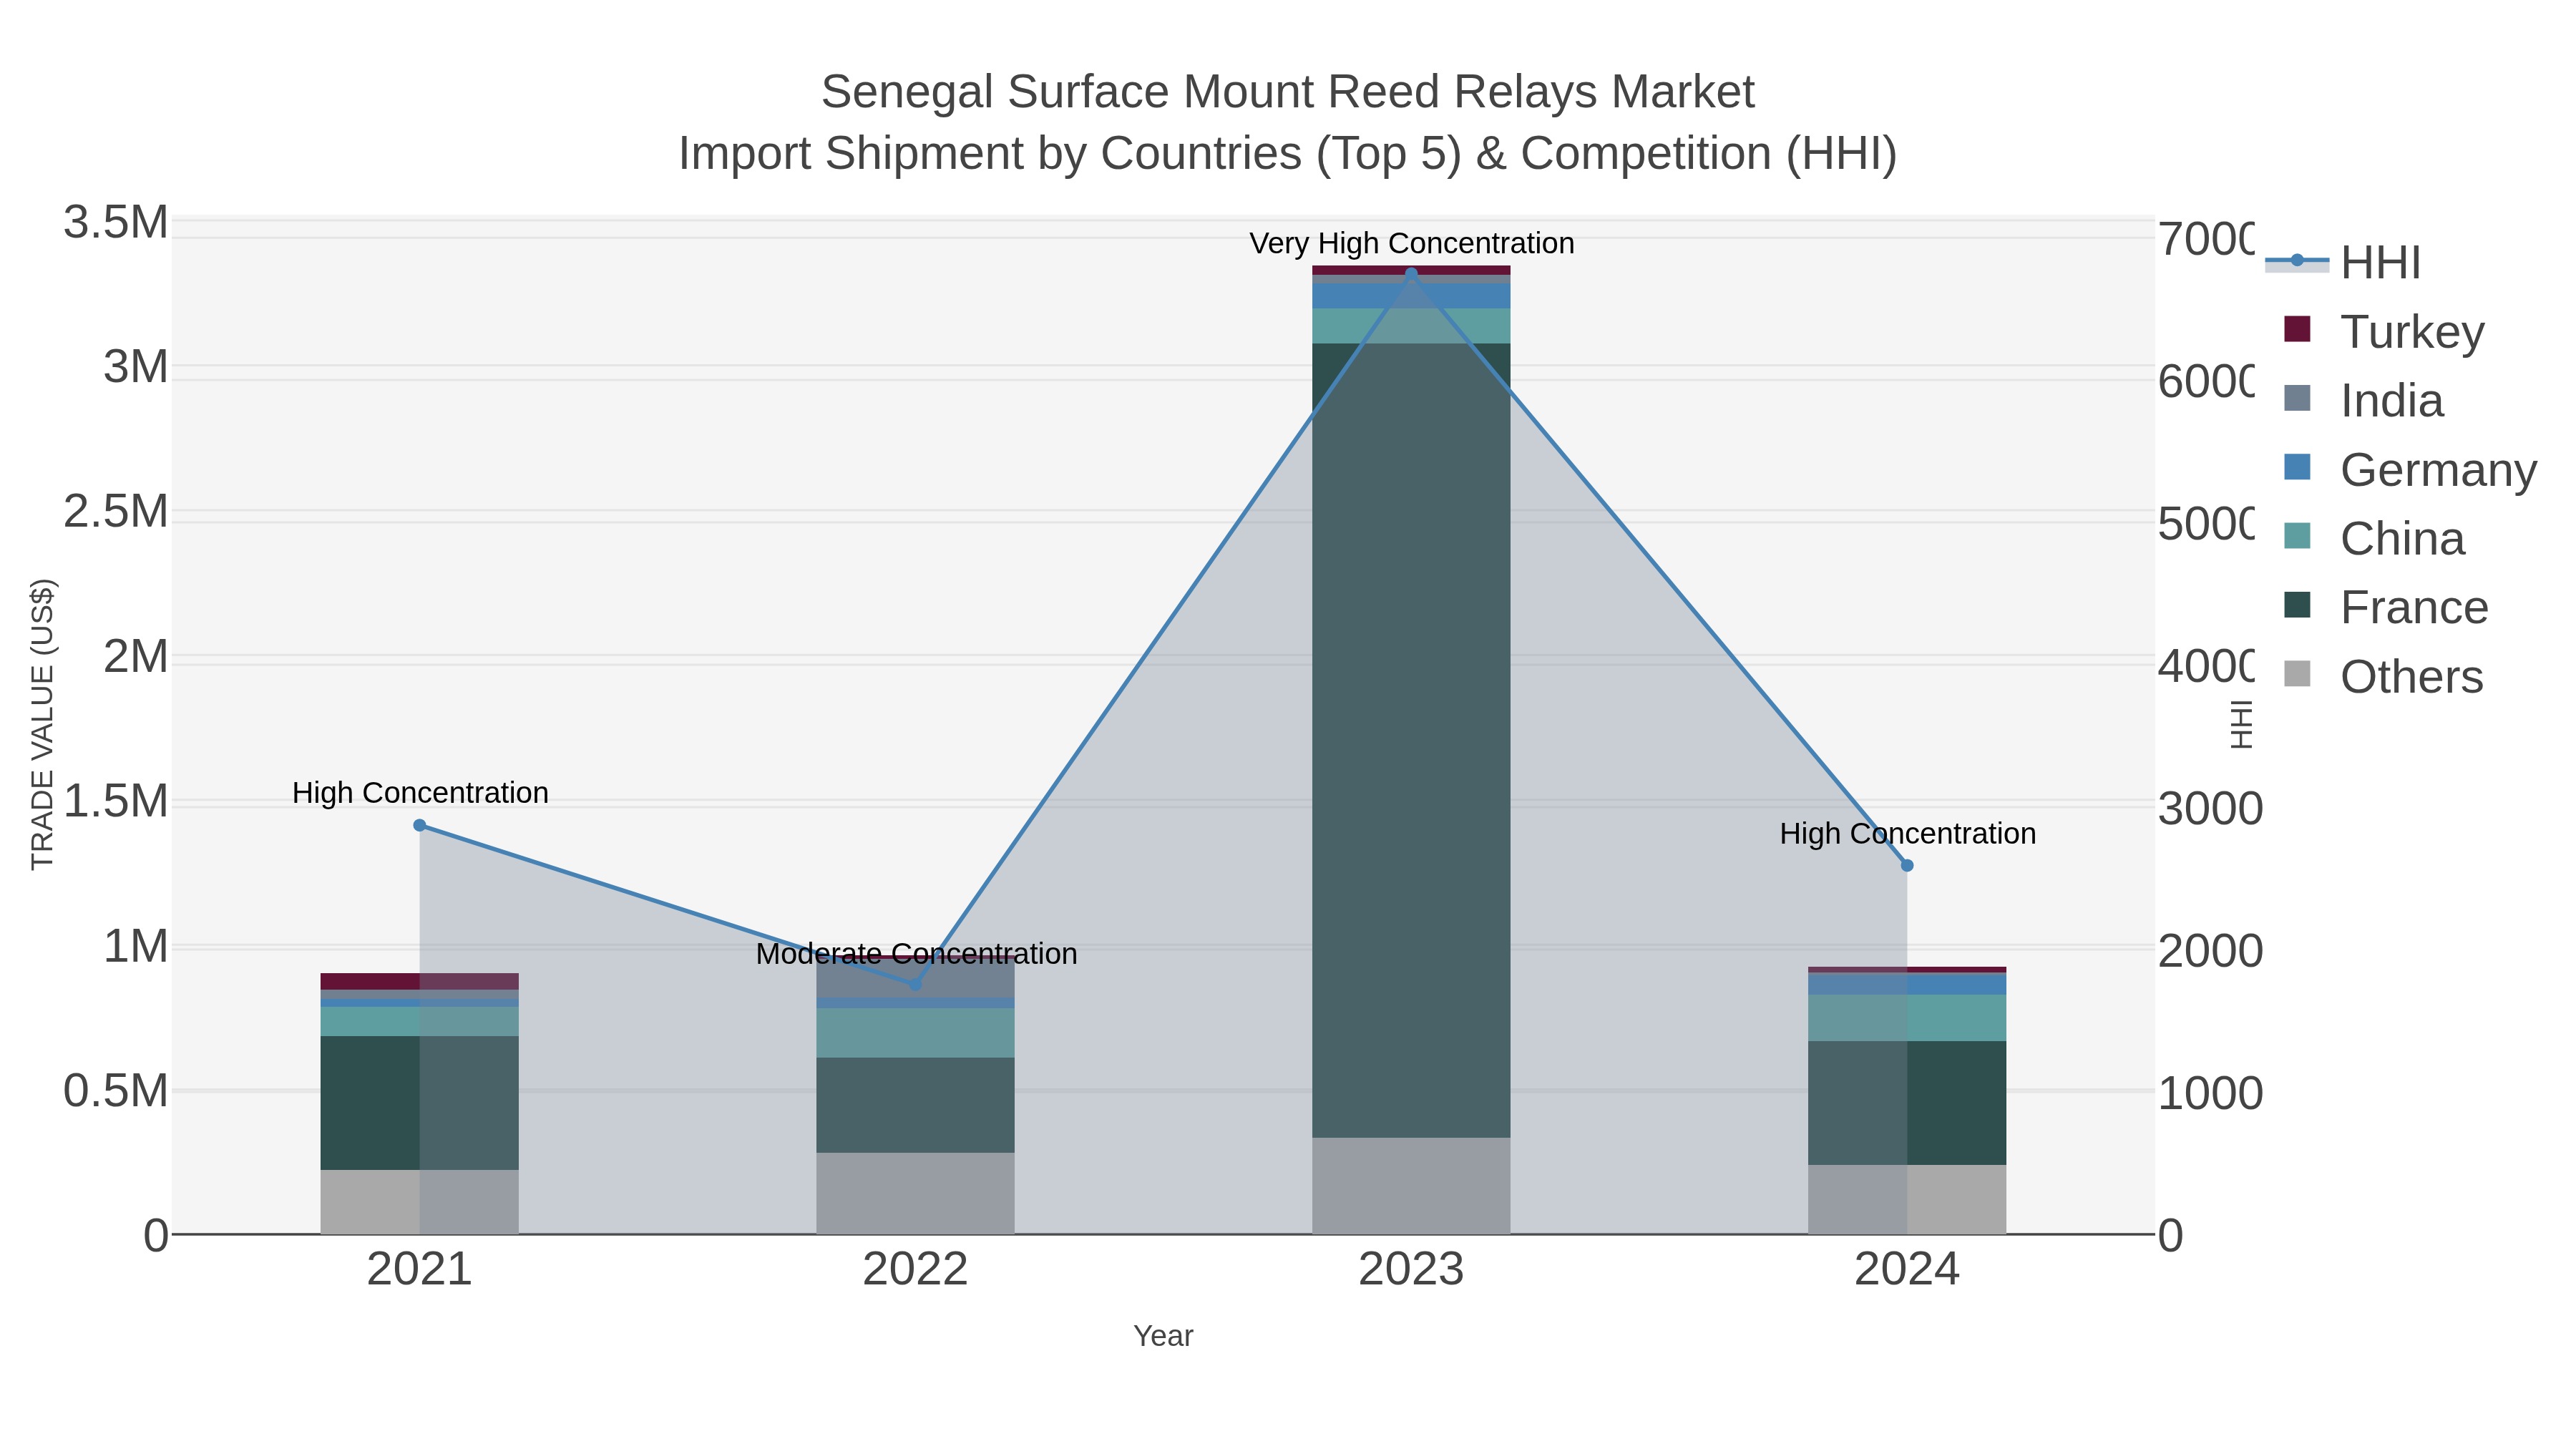Viewport: 2576px width, 1449px height.
Task: Toggle the HHI legend entry
Action: pyautogui.click(x=2343, y=262)
